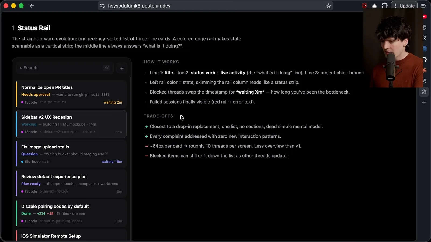Click the disable-pairing-codes branch name

61,221
